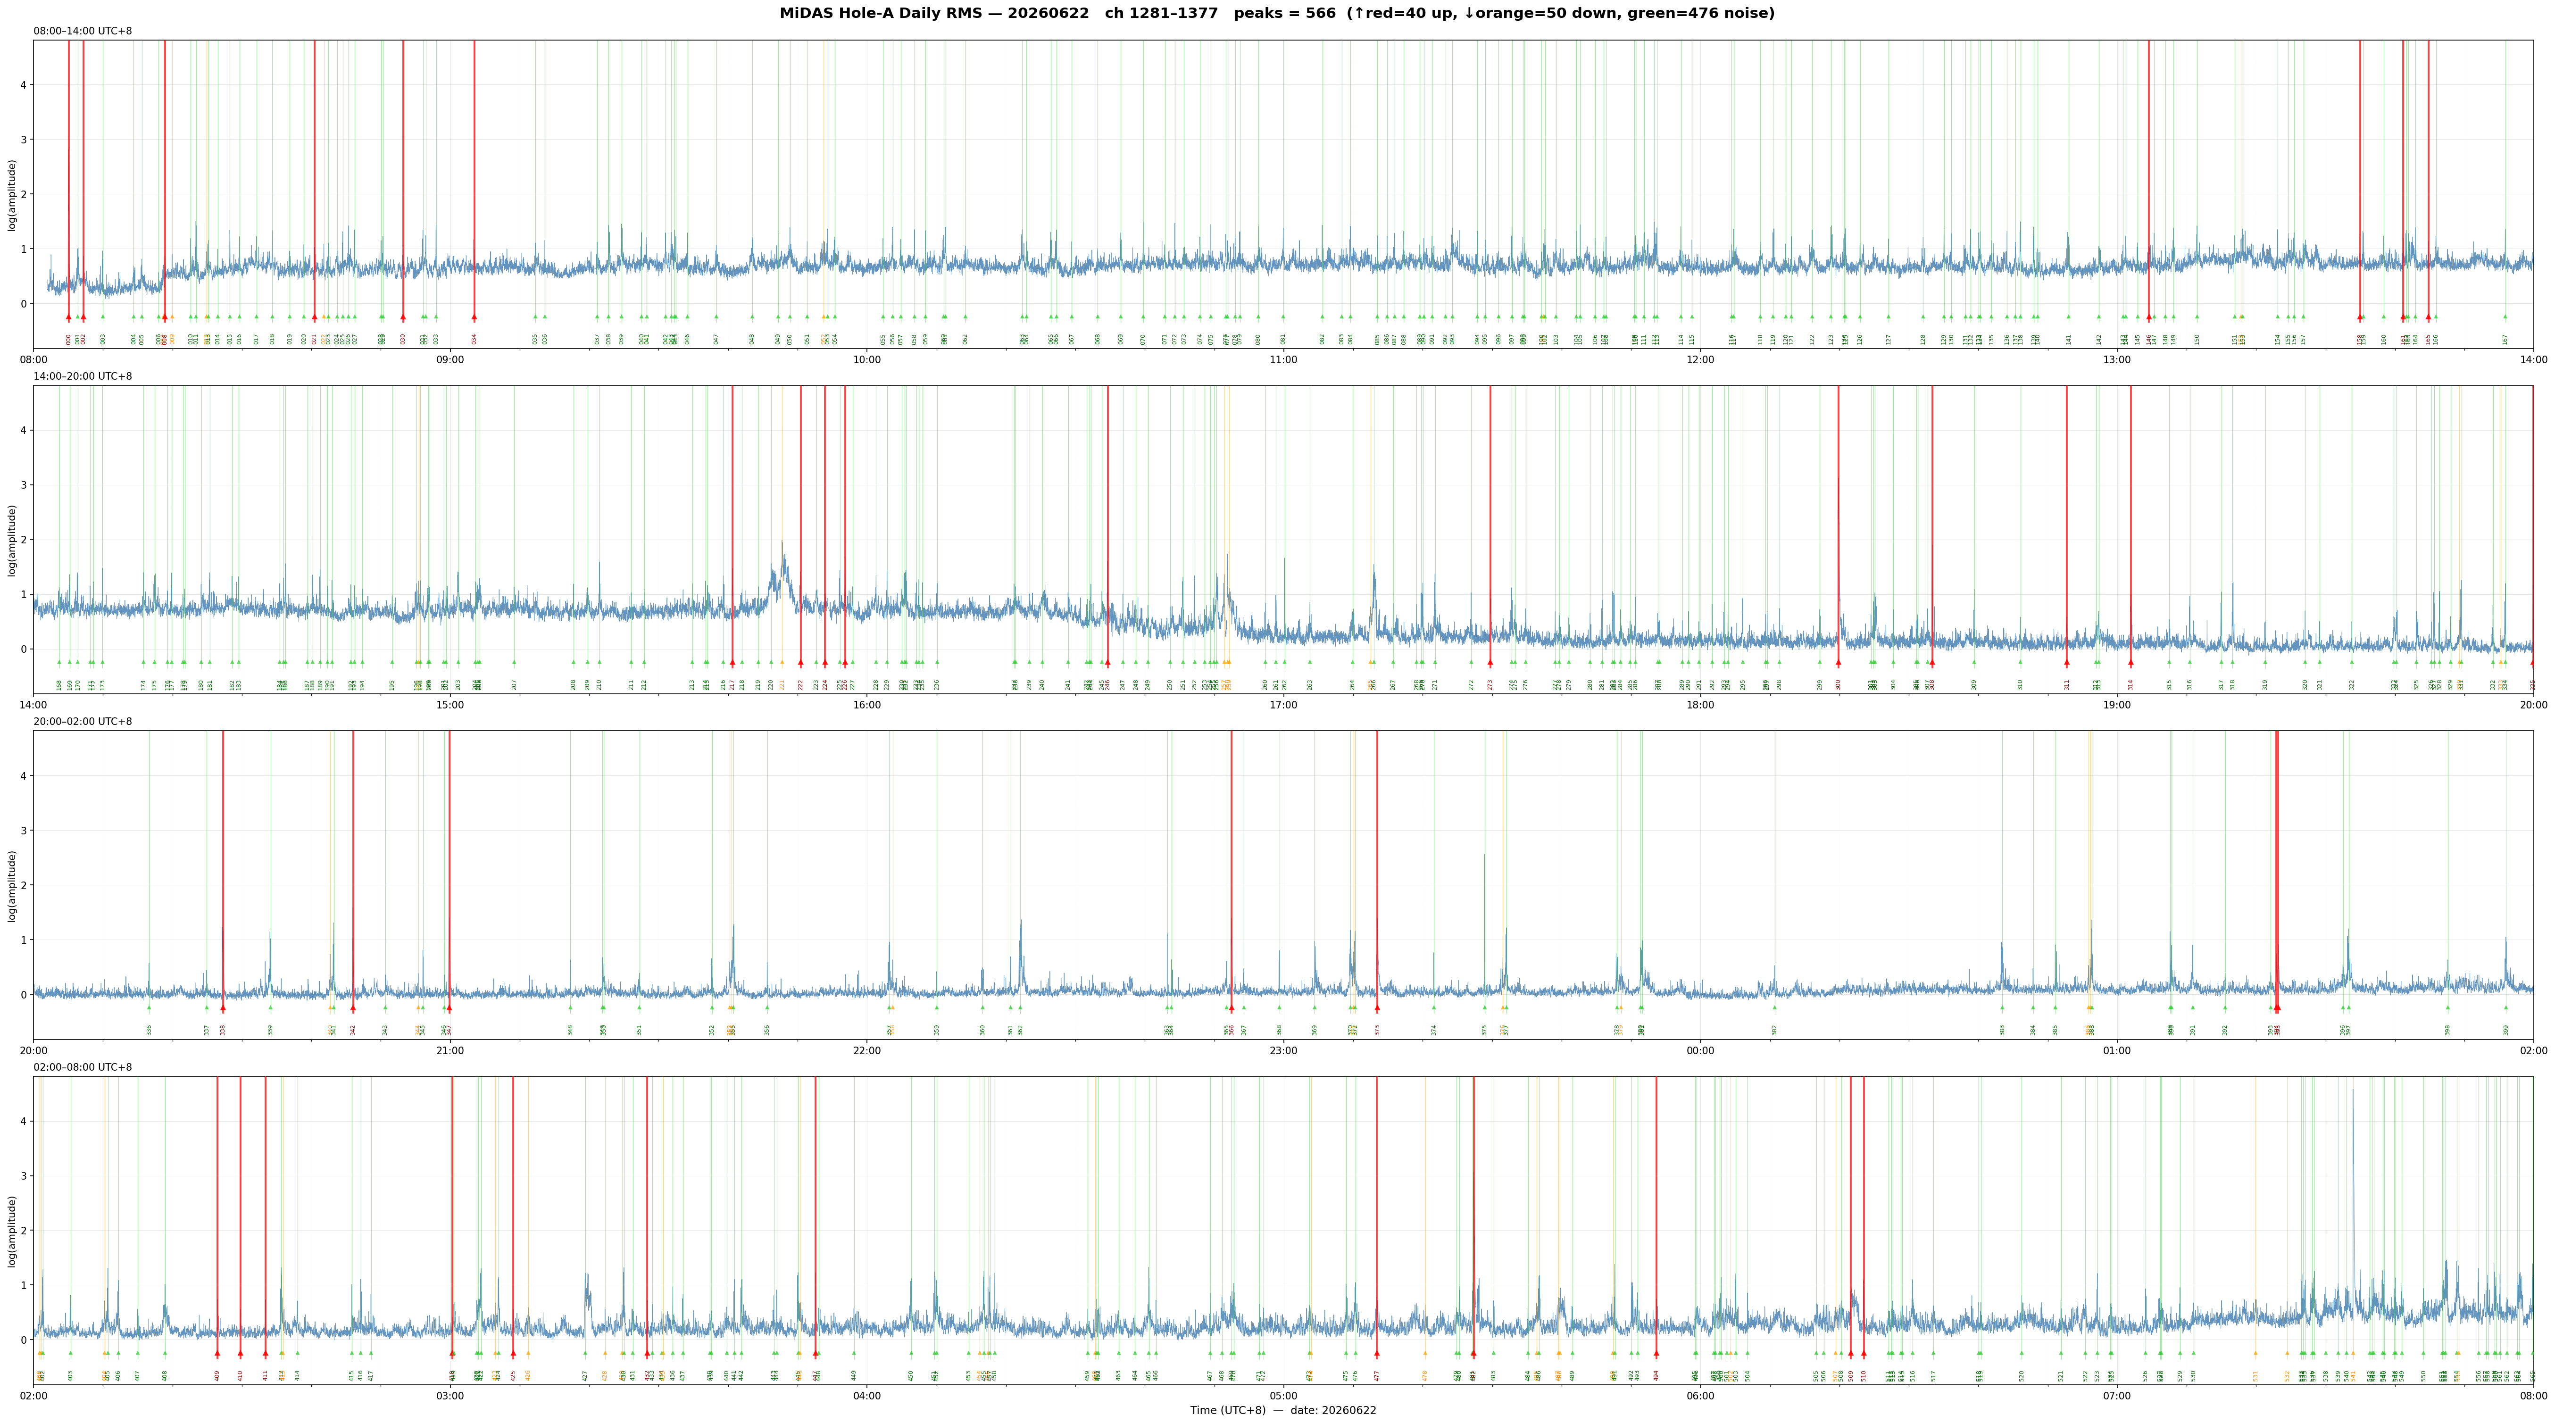
Task: Click the 04:00 time tick label
Action: click(x=867, y=1396)
